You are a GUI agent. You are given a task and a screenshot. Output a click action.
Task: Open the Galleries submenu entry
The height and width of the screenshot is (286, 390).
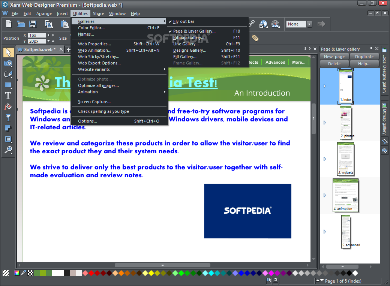click(x=119, y=21)
